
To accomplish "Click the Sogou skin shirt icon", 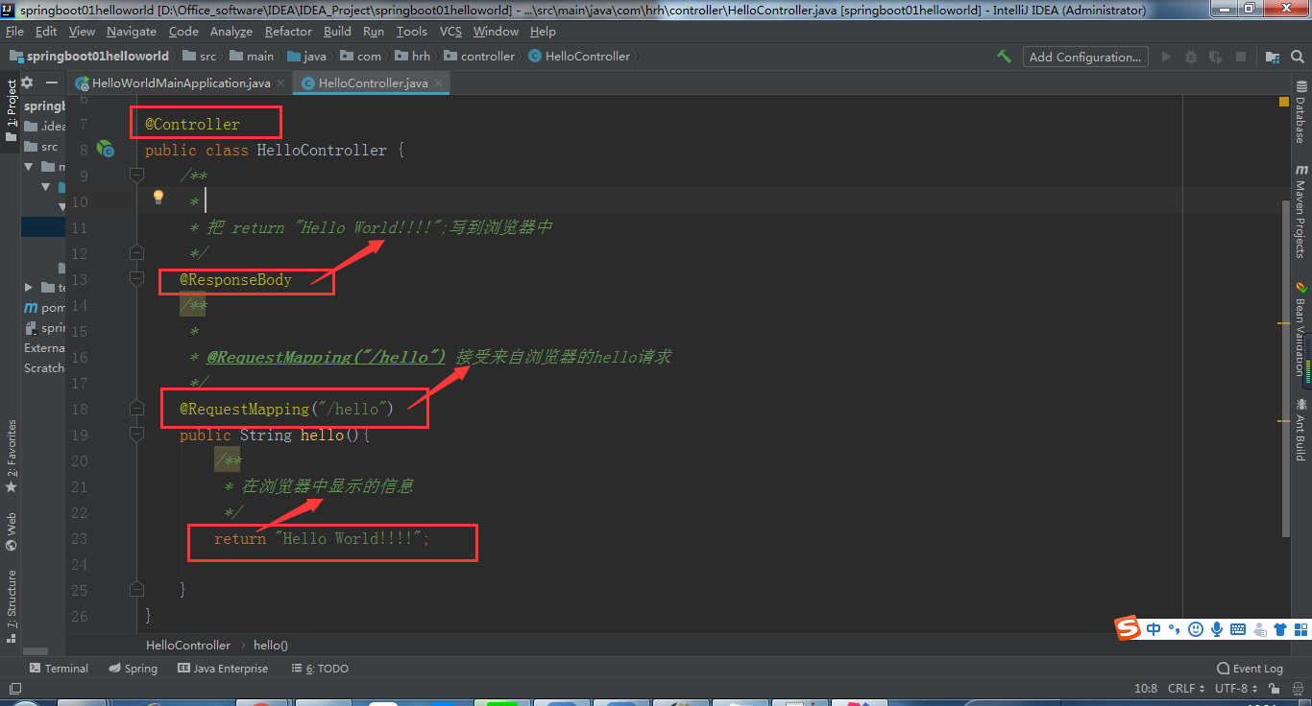I will (1280, 629).
